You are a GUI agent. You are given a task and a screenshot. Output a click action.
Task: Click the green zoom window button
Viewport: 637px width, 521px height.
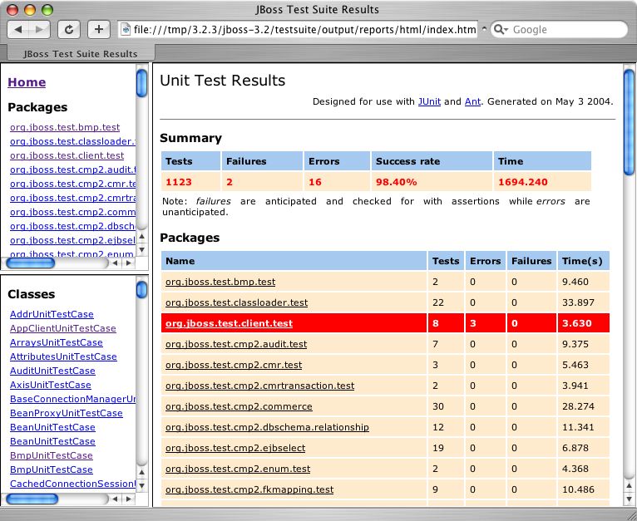coord(47,10)
